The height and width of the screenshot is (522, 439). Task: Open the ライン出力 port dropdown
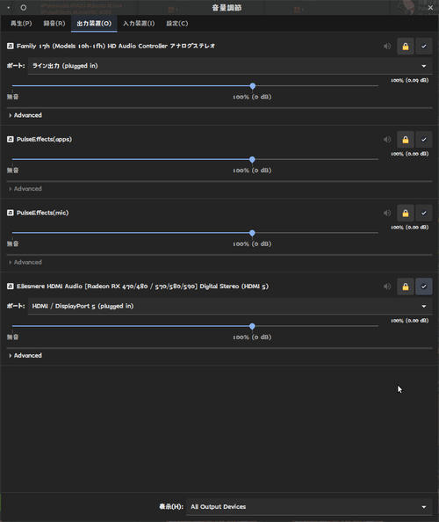[x=230, y=66]
